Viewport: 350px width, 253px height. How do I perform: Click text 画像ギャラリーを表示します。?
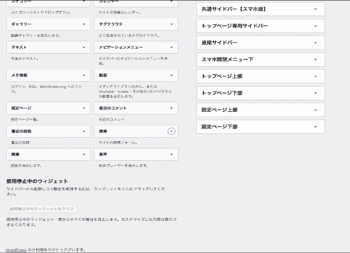coord(35,36)
